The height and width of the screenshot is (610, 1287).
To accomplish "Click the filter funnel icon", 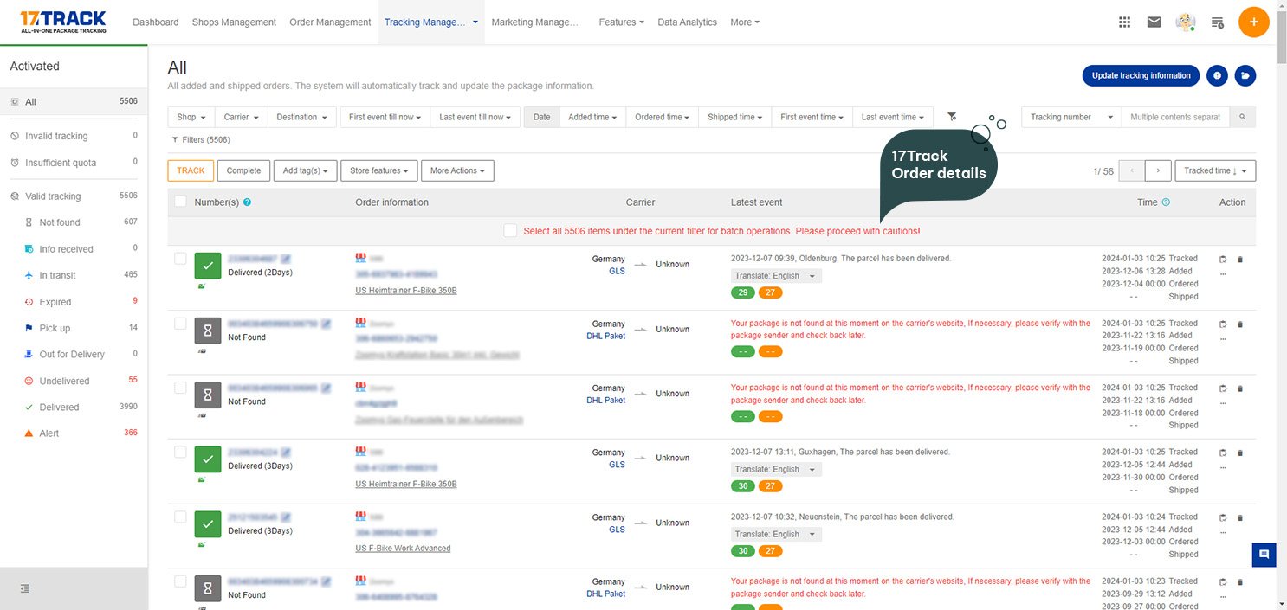I will pyautogui.click(x=952, y=117).
